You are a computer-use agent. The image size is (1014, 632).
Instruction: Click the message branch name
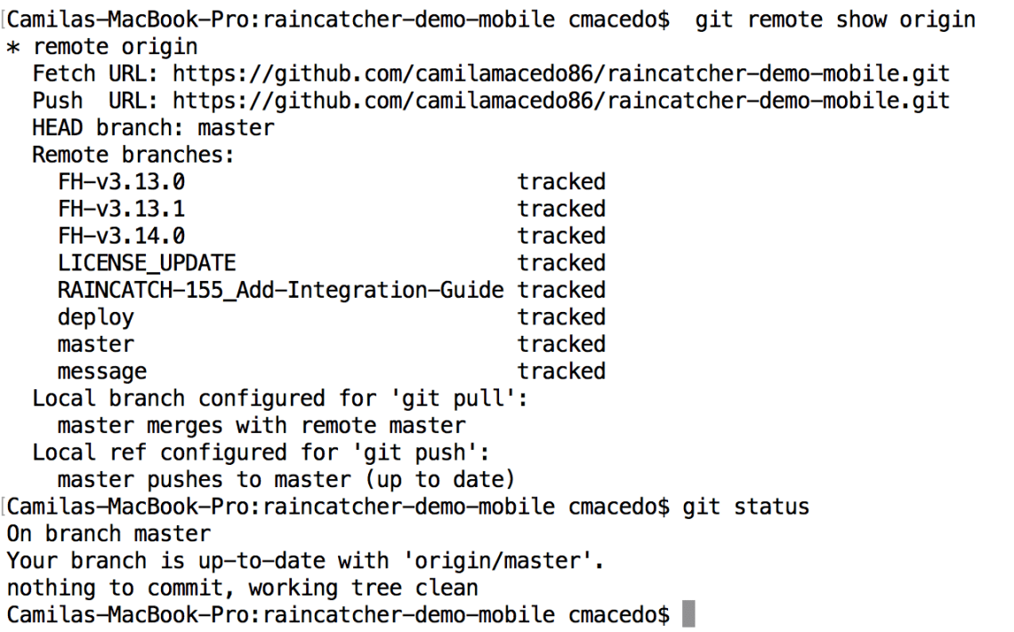(x=102, y=372)
